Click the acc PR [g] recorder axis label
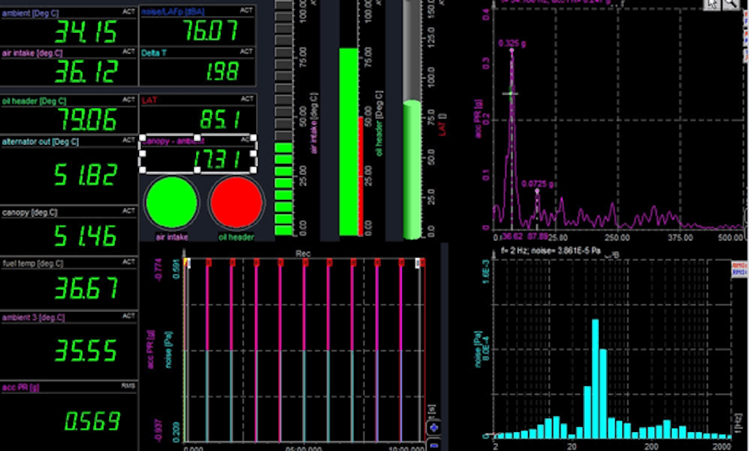This screenshot has height=451, width=749. pyautogui.click(x=151, y=349)
